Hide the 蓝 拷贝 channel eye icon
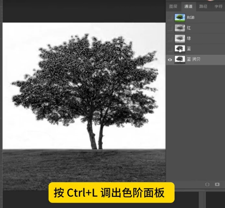 click(x=170, y=60)
